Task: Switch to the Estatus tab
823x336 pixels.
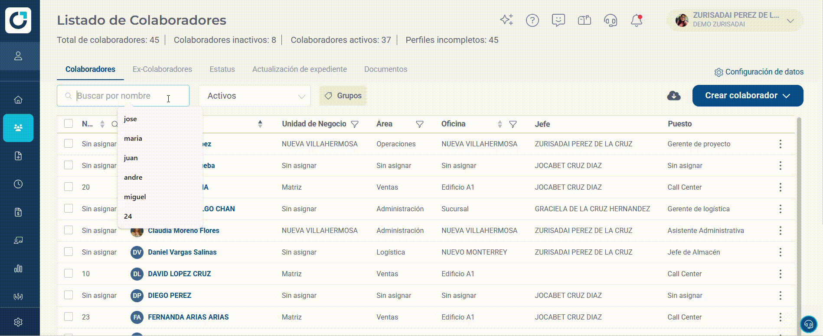Action: click(x=222, y=69)
